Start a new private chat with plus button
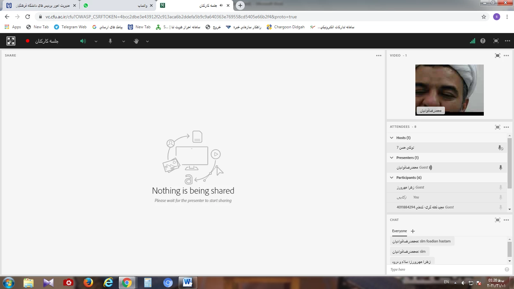Screen dimensions: 514x289 (413, 231)
